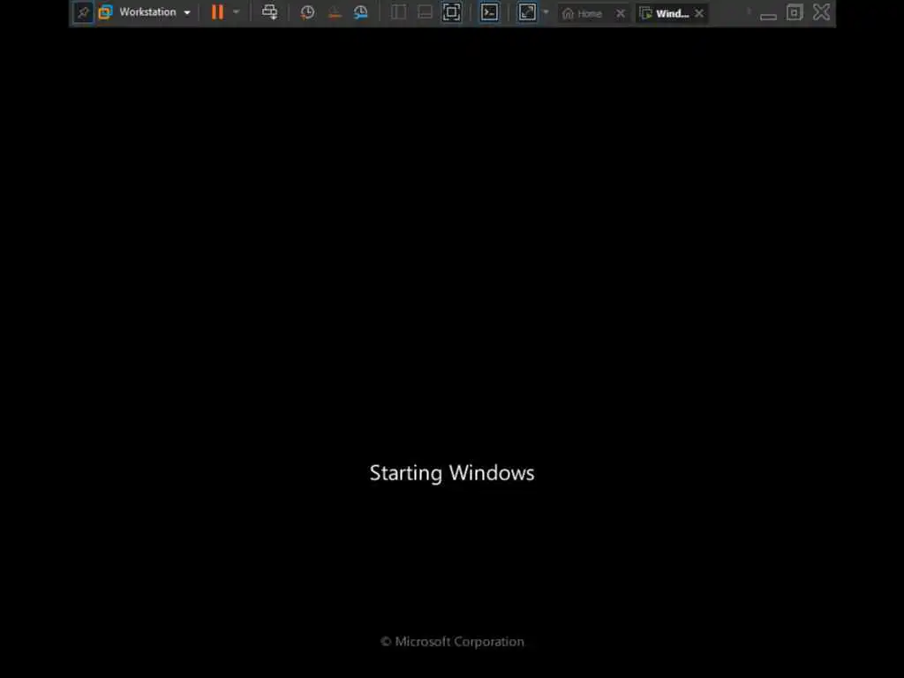Image resolution: width=904 pixels, height=678 pixels.
Task: Close the Wind... VM tab
Action: (x=699, y=13)
